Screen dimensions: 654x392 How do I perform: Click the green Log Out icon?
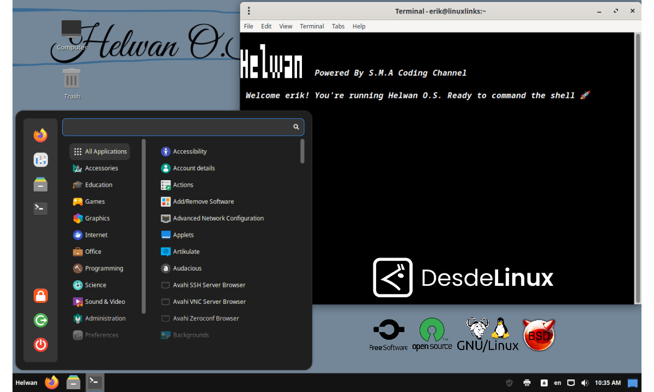point(40,320)
